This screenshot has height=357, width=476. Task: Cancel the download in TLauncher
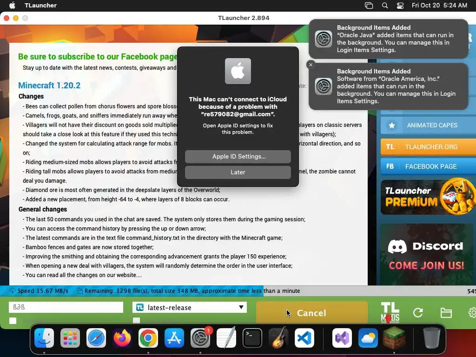coord(312,313)
